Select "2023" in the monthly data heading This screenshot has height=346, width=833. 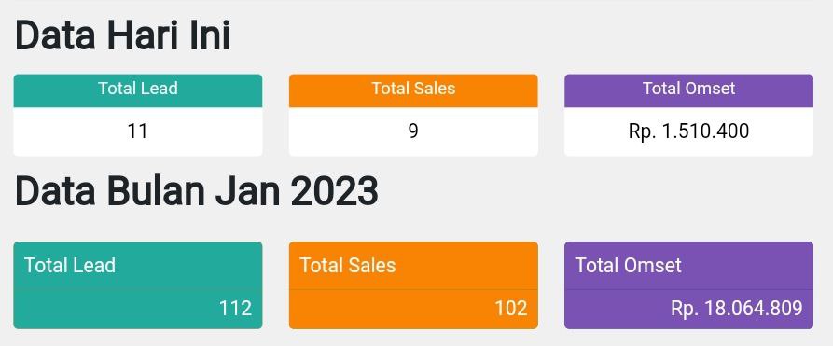pos(335,191)
